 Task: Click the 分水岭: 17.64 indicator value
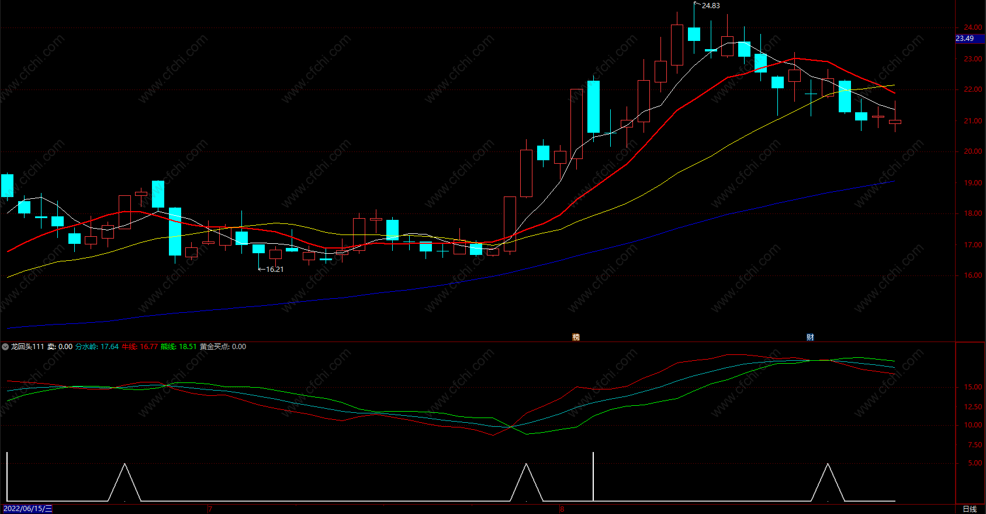pos(97,347)
